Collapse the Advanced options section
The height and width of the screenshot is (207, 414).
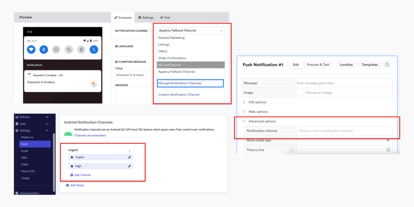[244, 121]
